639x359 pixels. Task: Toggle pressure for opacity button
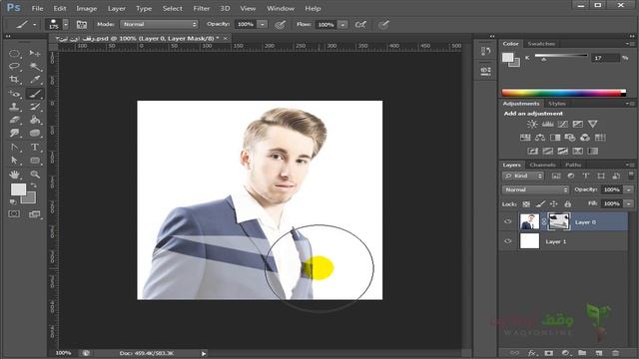pyautogui.click(x=280, y=24)
